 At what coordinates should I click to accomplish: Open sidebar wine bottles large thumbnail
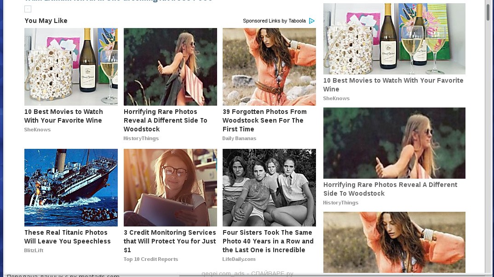[394, 39]
